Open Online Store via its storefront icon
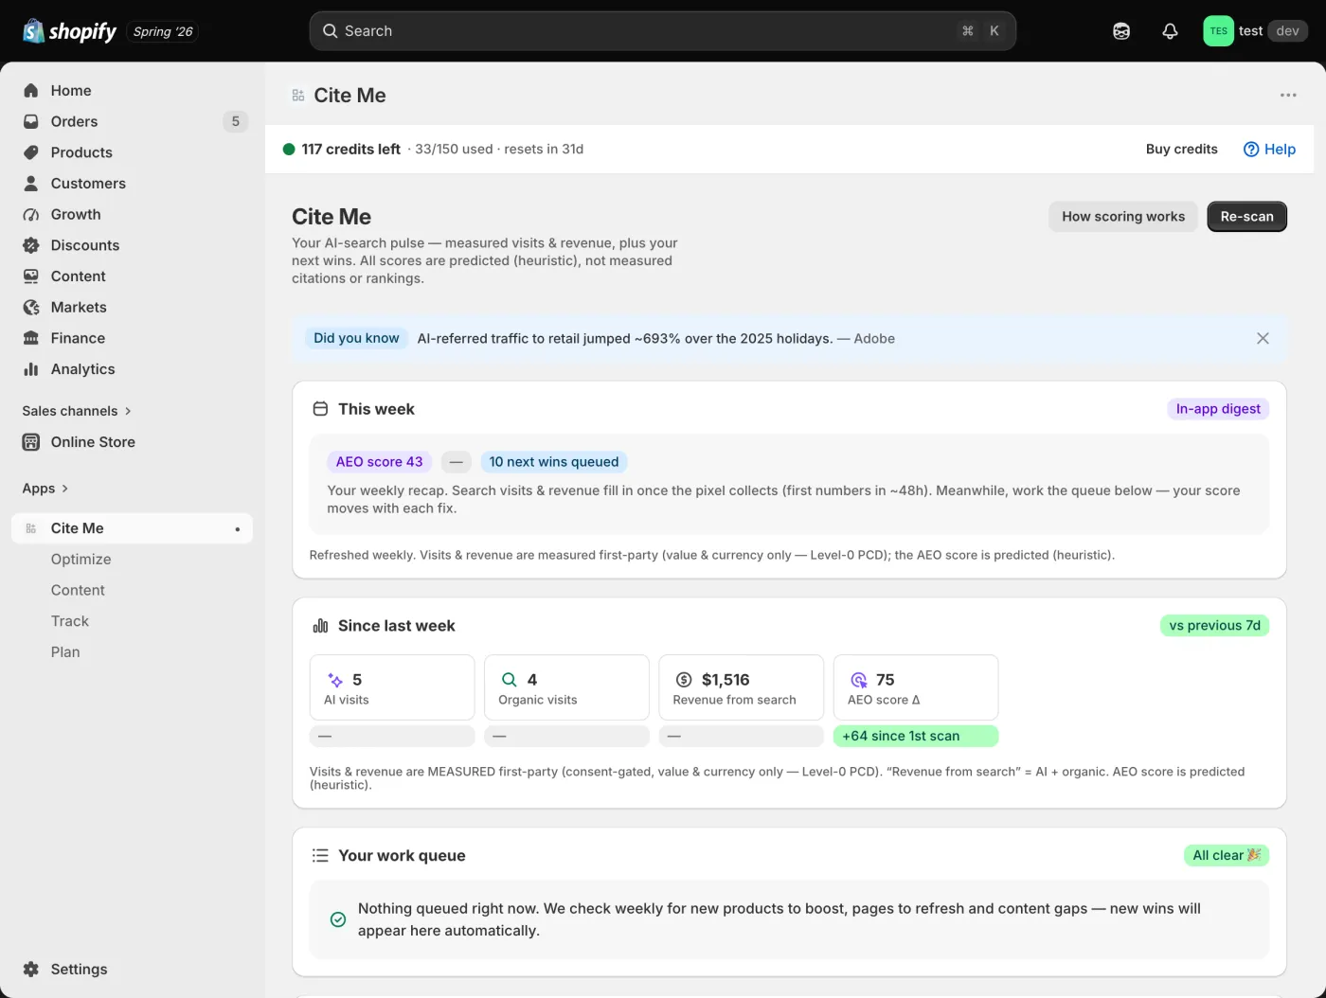The image size is (1326, 998). click(31, 442)
